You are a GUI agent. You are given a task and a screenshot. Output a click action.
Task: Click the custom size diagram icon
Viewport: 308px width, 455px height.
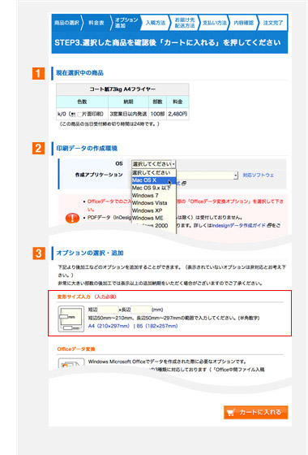click(x=71, y=318)
